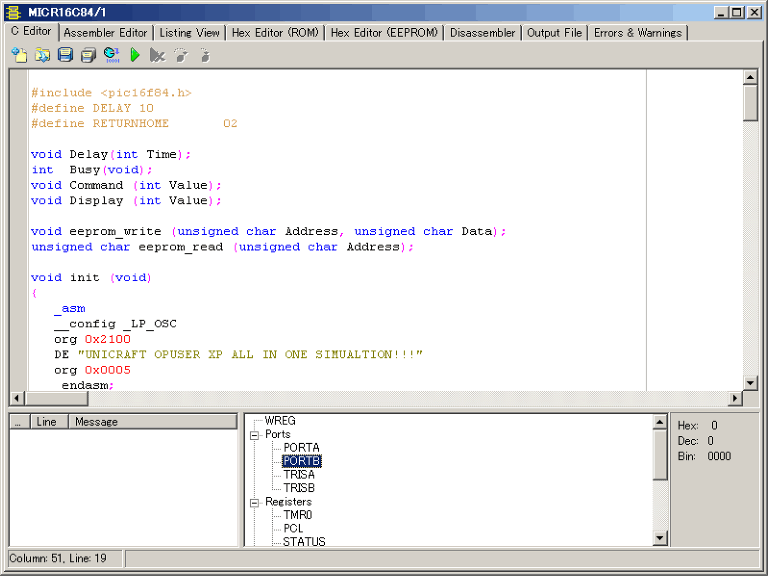Image resolution: width=768 pixels, height=576 pixels.
Task: Switch to Hex Editor (EEPROM) tab
Action: (384, 33)
